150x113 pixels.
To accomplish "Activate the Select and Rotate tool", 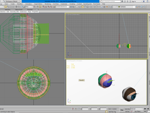I will coord(19,7).
